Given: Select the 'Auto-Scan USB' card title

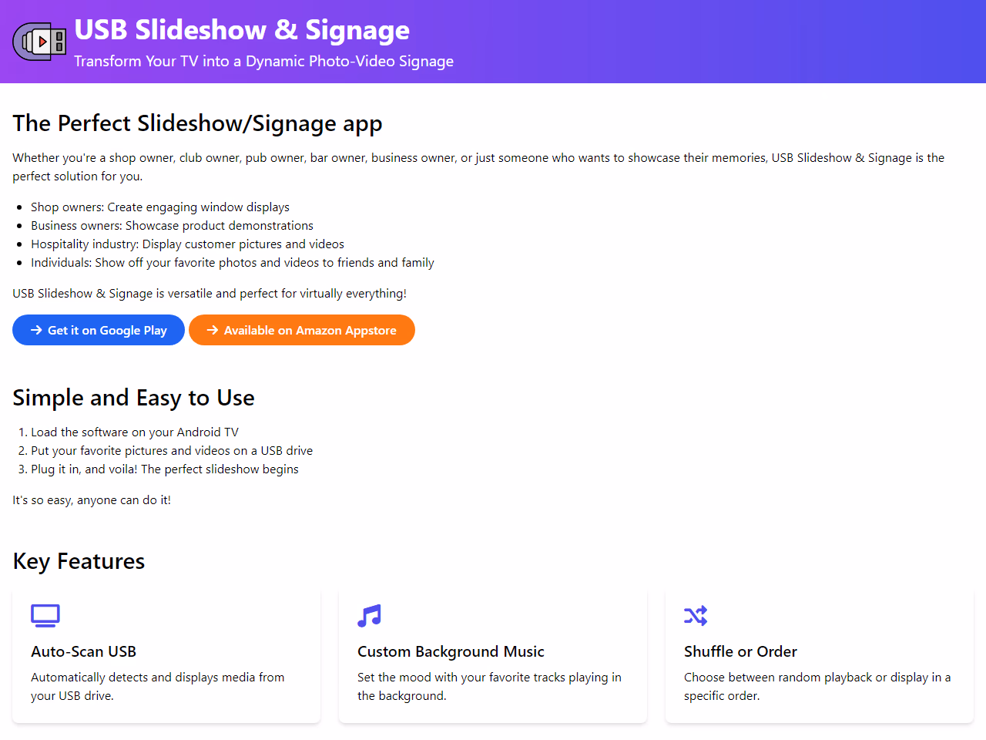Looking at the screenshot, I should click(83, 651).
